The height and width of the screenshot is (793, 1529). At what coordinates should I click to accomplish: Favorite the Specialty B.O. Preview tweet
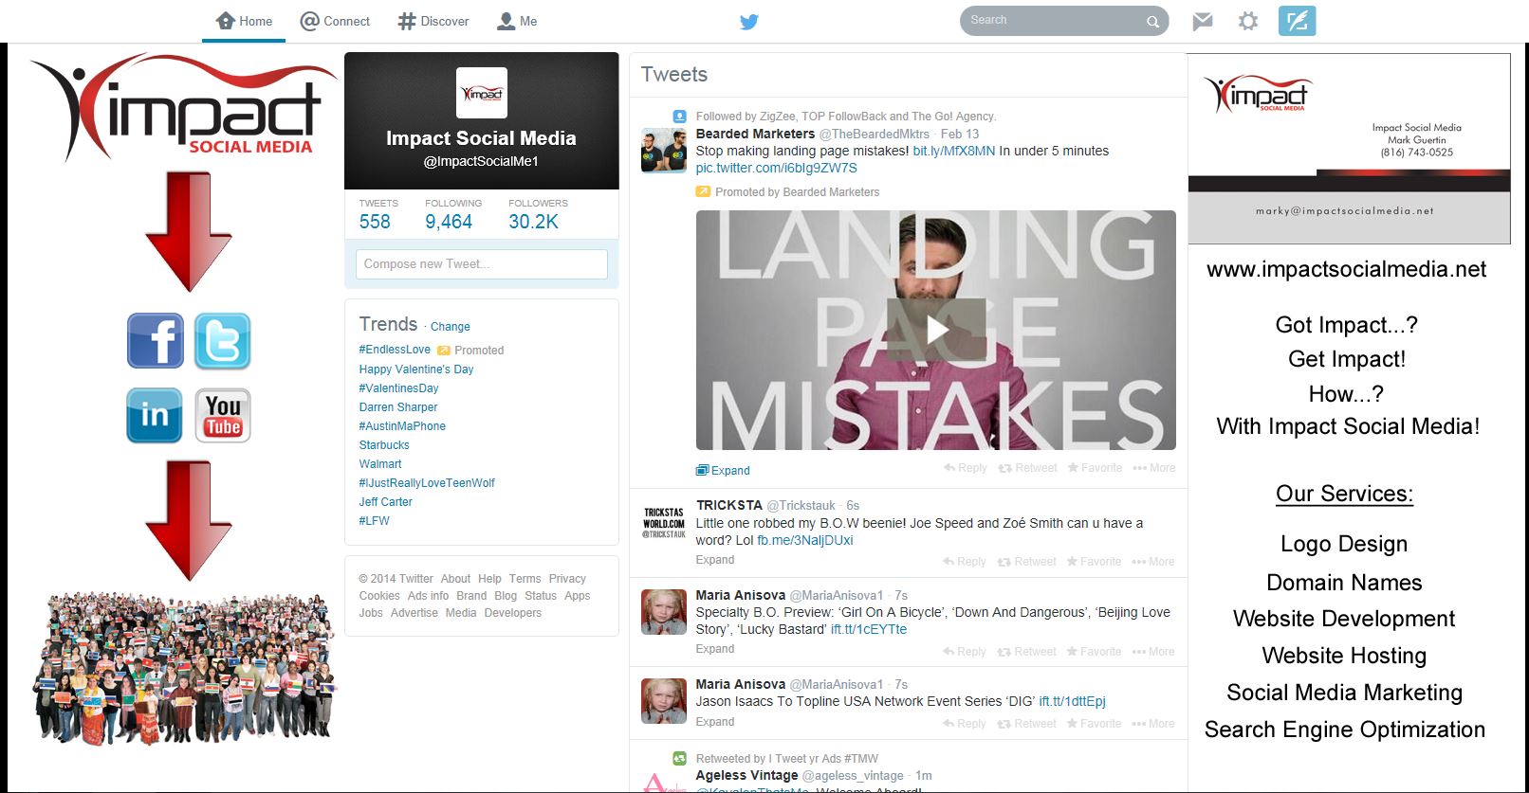(1094, 652)
